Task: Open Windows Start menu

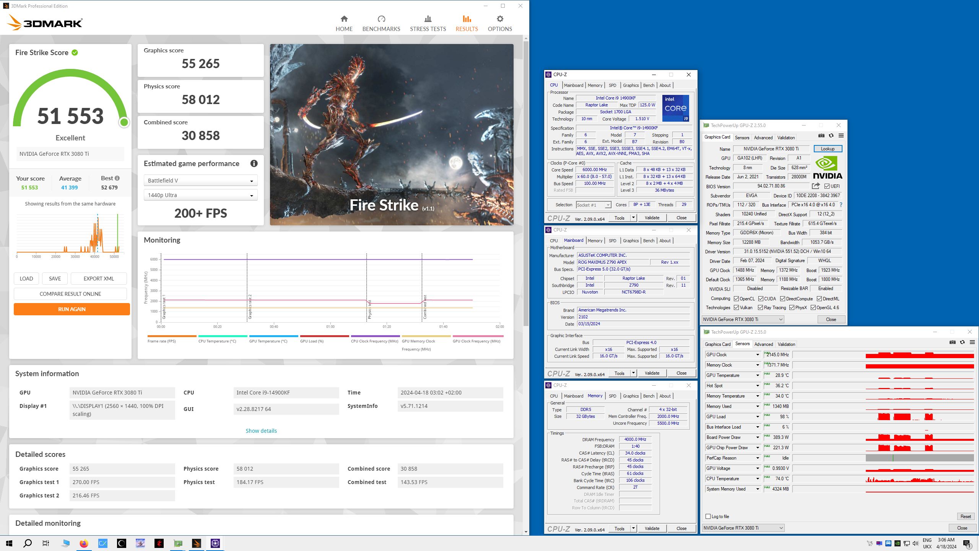Action: click(9, 543)
